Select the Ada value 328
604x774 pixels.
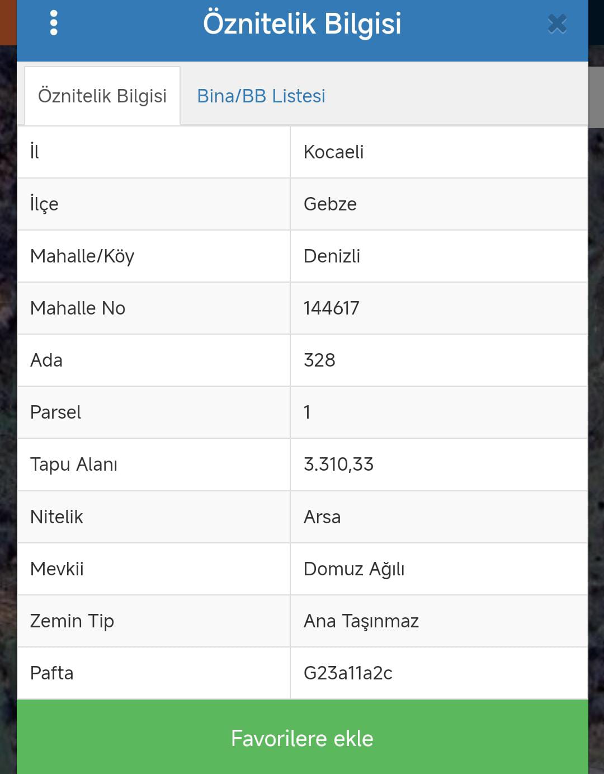[x=319, y=360]
